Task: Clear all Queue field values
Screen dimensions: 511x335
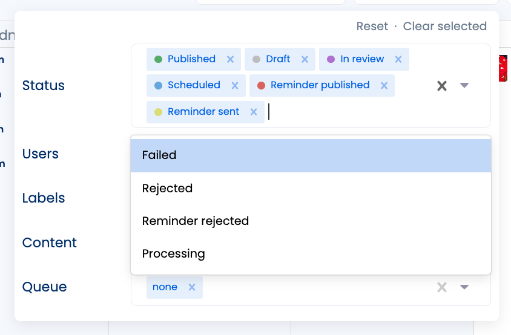Action: (x=442, y=287)
